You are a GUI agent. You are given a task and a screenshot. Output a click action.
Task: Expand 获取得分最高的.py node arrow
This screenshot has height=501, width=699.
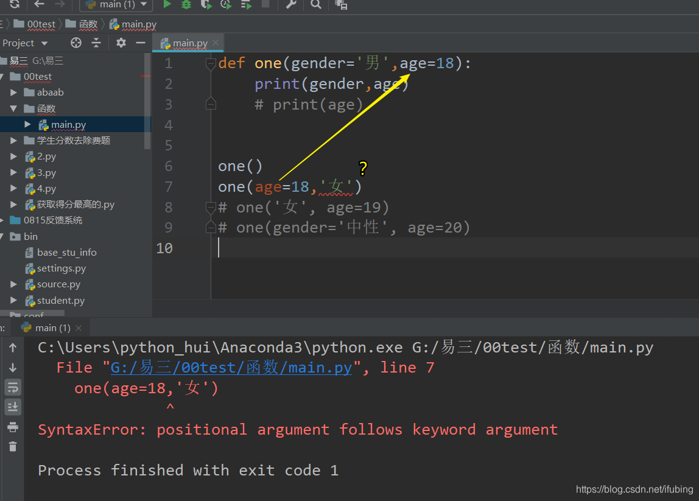tap(13, 204)
